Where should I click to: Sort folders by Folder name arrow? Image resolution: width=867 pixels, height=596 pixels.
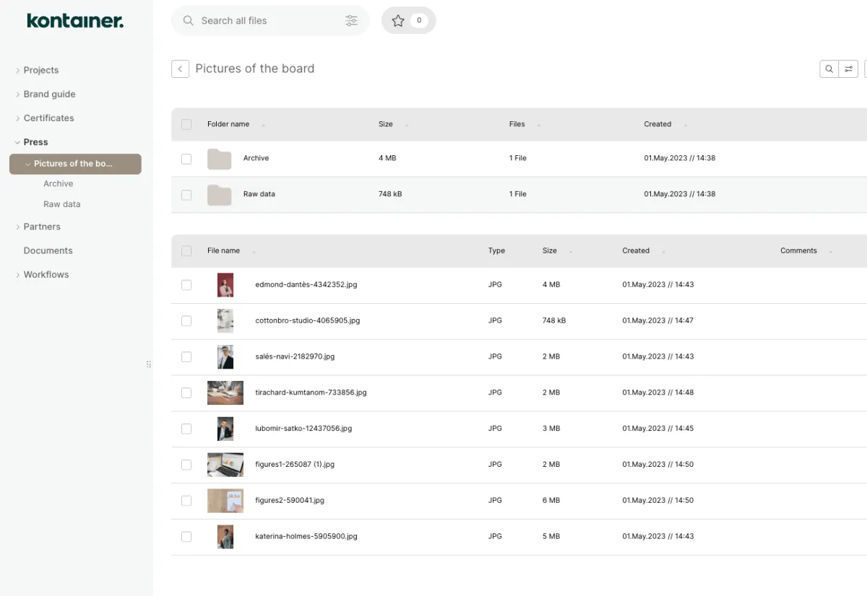coord(264,125)
